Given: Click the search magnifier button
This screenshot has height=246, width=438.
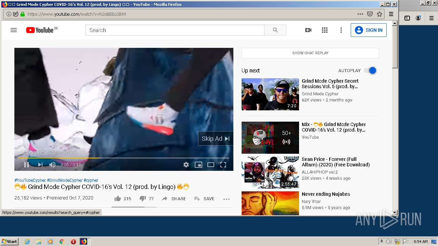Looking at the screenshot, I should pos(275,30).
